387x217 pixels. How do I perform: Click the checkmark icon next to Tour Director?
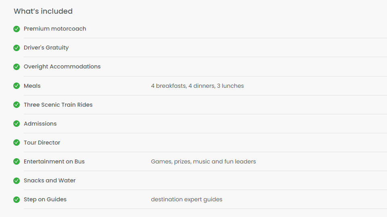17,143
